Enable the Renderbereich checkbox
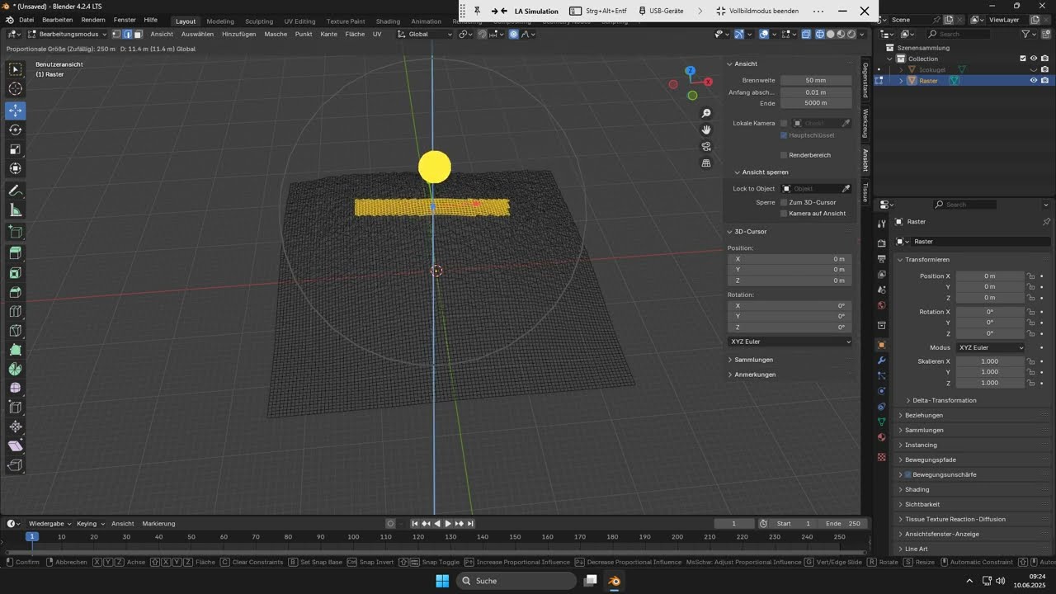 [784, 155]
